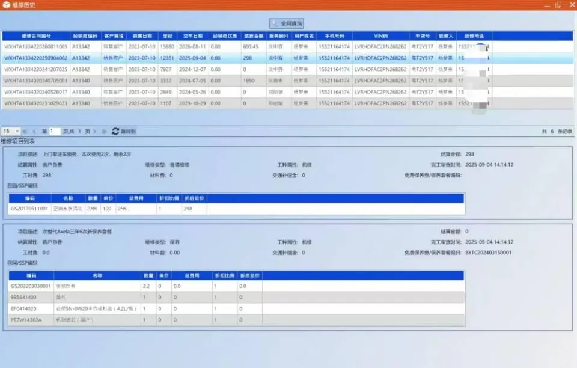
Task: Click the 全网查询 search button
Action: tap(287, 23)
